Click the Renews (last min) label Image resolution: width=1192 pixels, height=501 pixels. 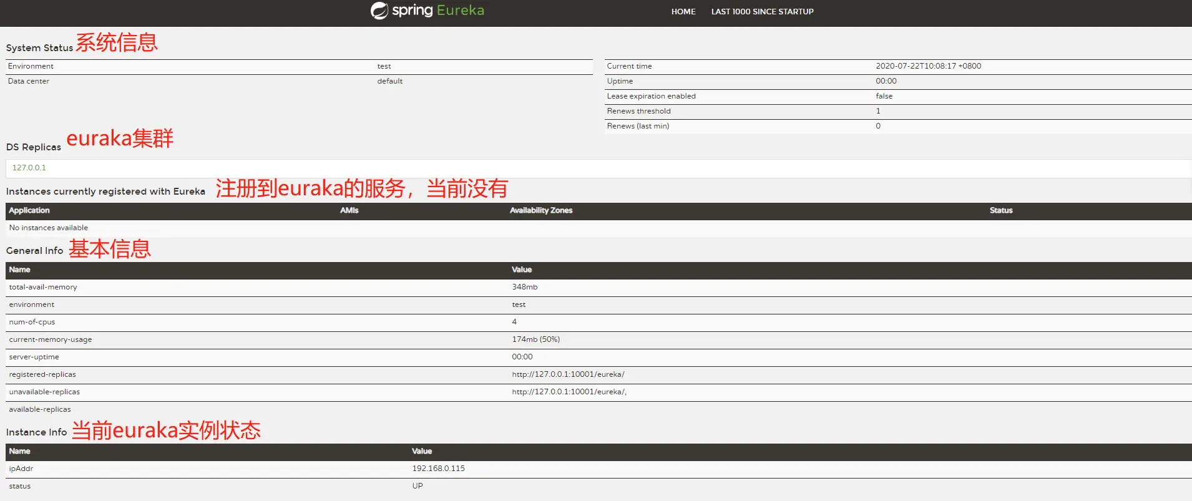(638, 126)
